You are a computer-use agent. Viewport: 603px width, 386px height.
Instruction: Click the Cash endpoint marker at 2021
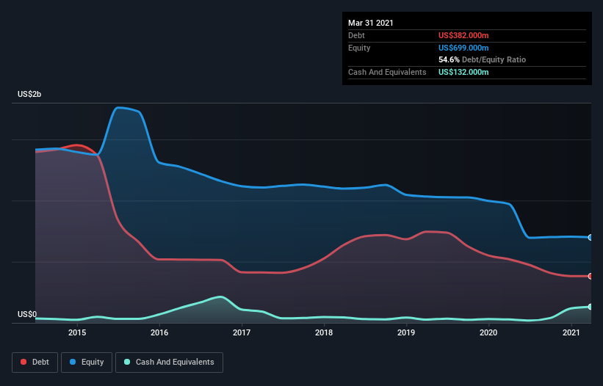point(591,307)
